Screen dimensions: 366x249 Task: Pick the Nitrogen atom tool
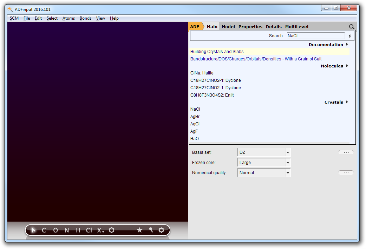tap(67, 230)
